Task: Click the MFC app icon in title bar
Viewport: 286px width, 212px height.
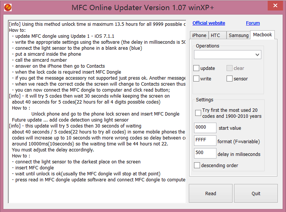Action: pos(8,7)
